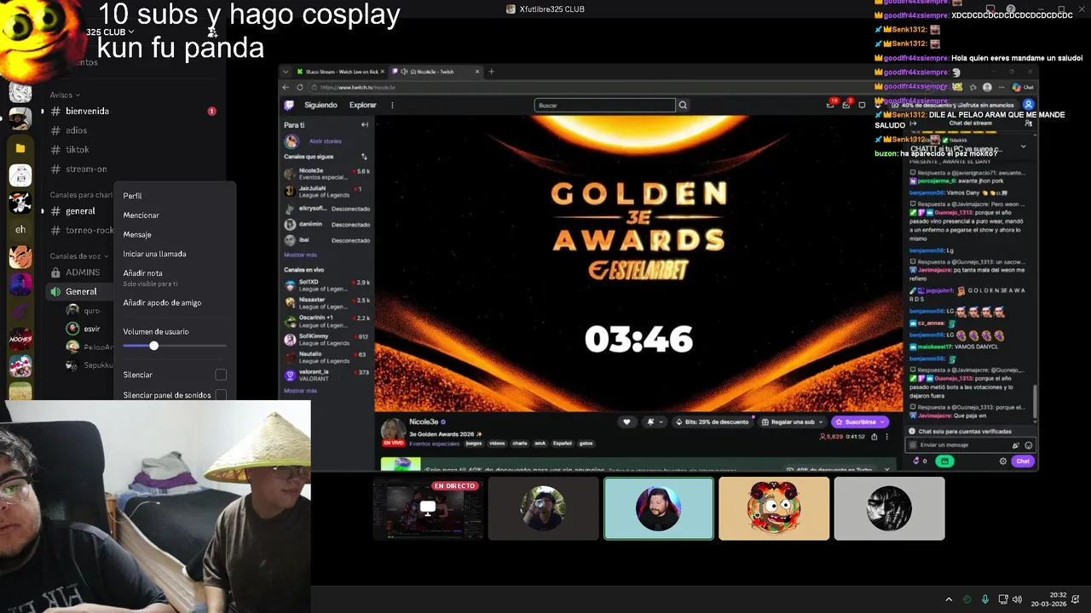Open the bienvenida text channel
Image resolution: width=1091 pixels, height=613 pixels.
[89, 111]
